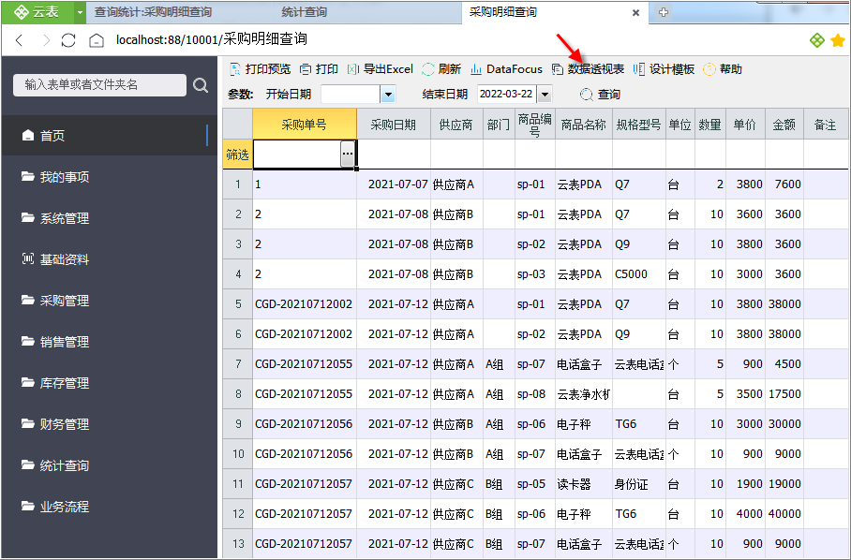Open the 数据透视表 pivot table
The height and width of the screenshot is (560, 851).
(589, 69)
